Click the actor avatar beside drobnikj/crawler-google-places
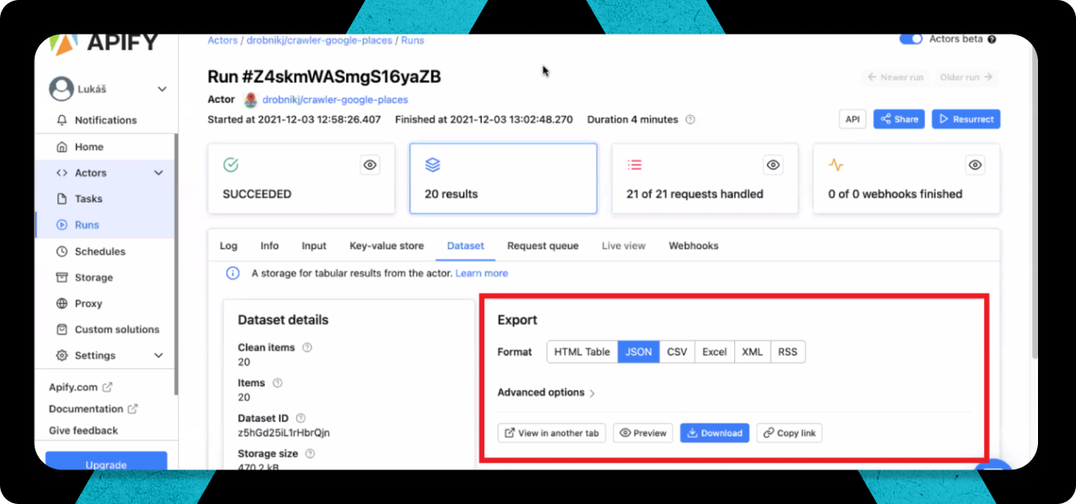1076x504 pixels. click(251, 100)
